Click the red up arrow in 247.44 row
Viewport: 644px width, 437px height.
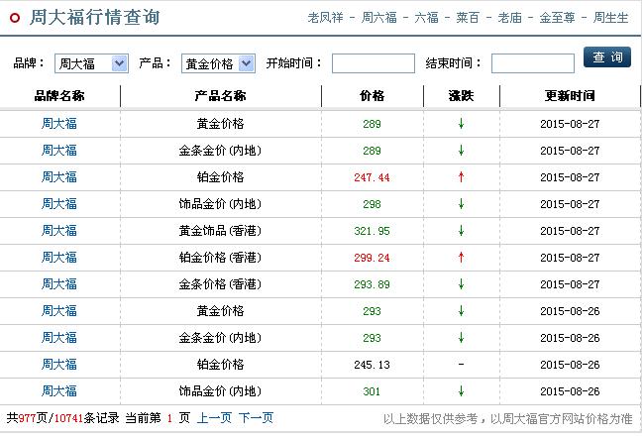coord(462,177)
